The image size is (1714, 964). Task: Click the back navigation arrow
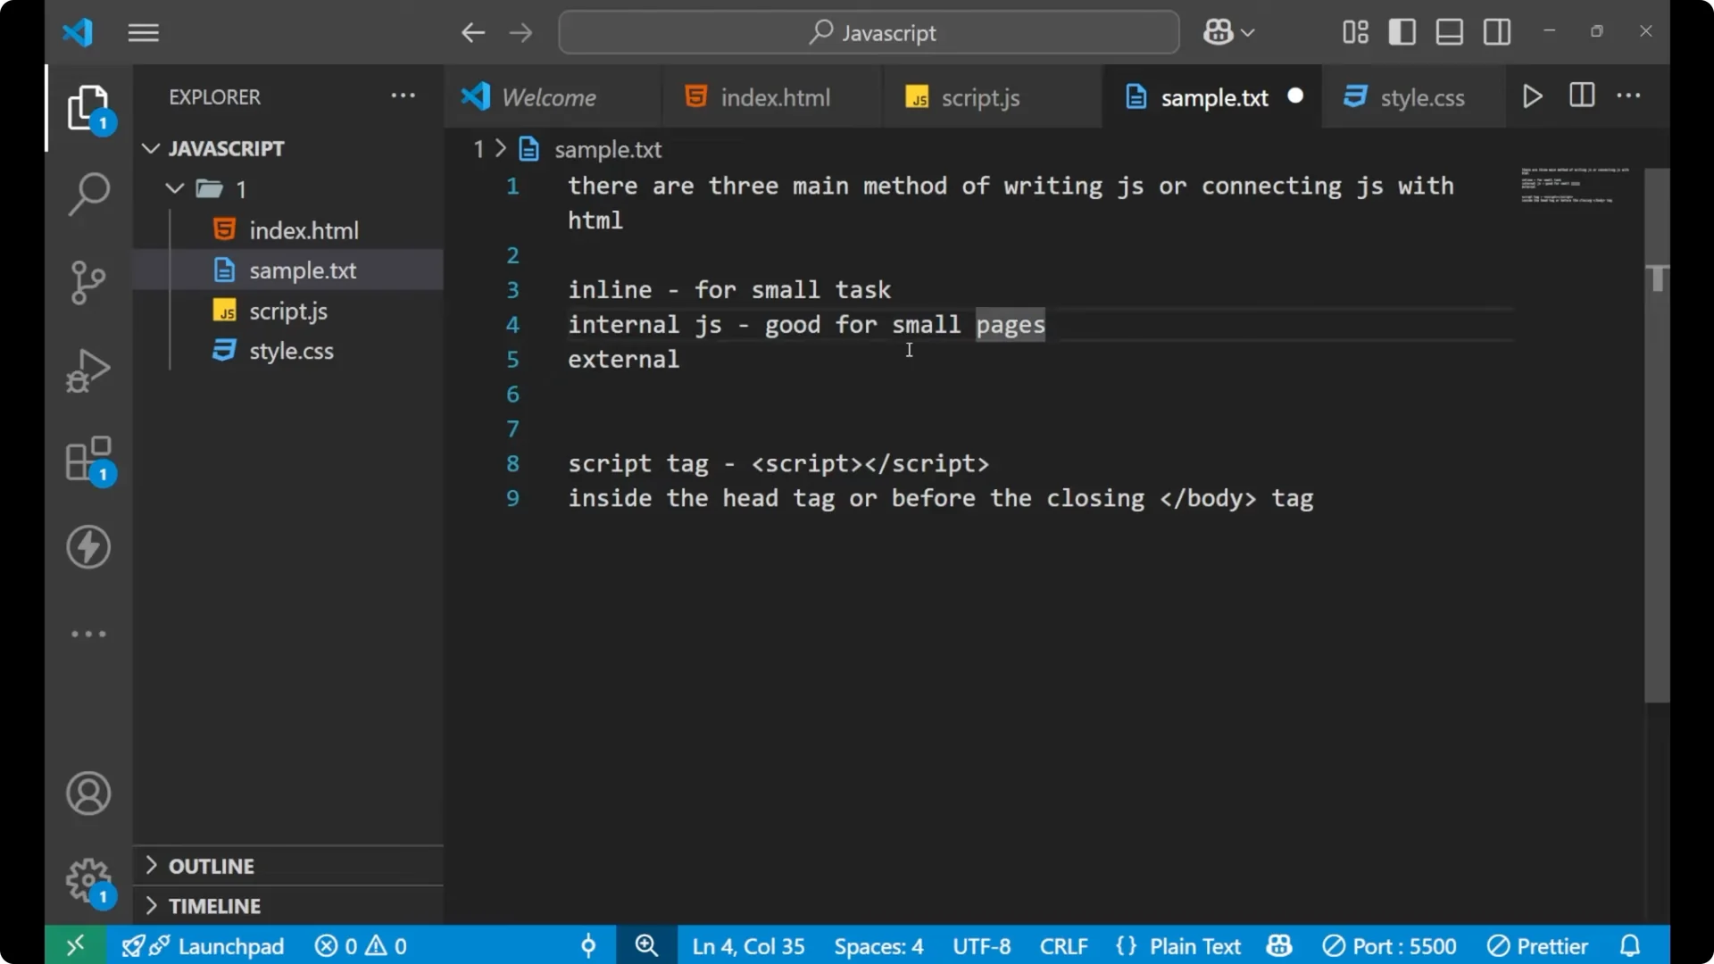(473, 32)
